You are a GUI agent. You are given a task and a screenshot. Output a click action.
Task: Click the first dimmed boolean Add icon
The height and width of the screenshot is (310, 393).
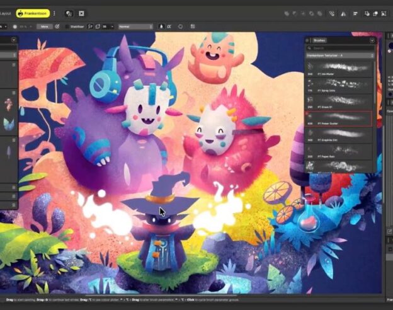point(287,13)
